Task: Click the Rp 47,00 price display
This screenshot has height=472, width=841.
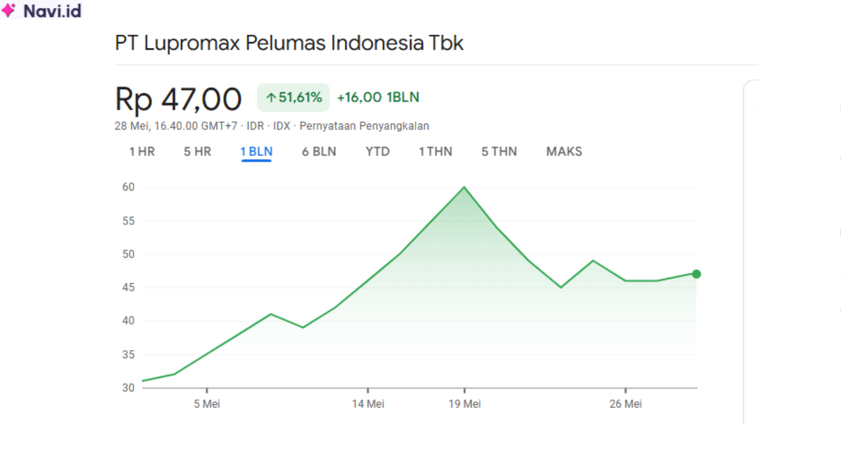Action: coord(177,98)
